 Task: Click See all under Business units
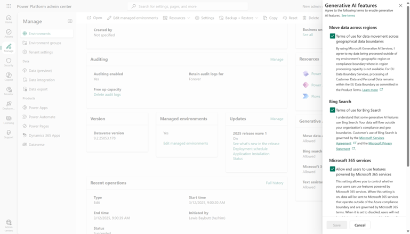[308, 35]
